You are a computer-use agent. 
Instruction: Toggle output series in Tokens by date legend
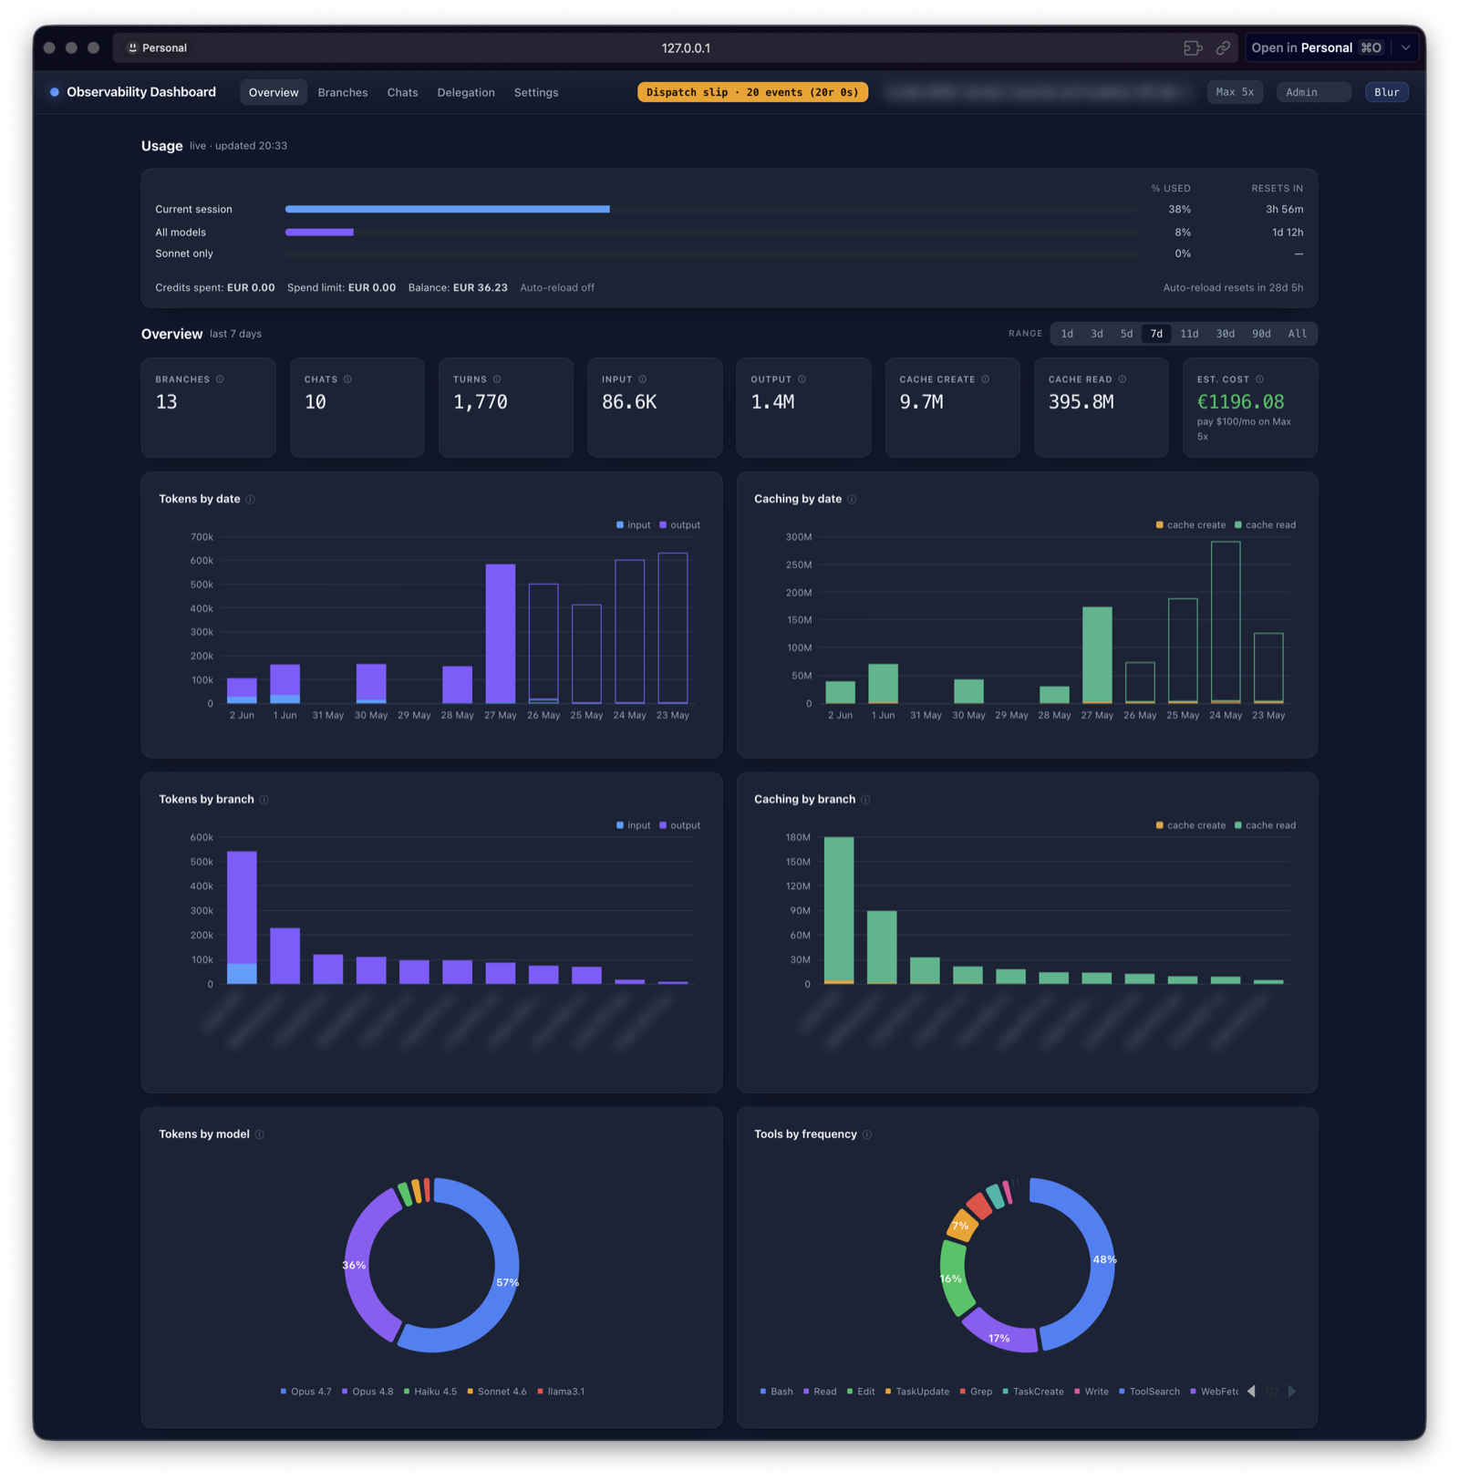tap(680, 525)
